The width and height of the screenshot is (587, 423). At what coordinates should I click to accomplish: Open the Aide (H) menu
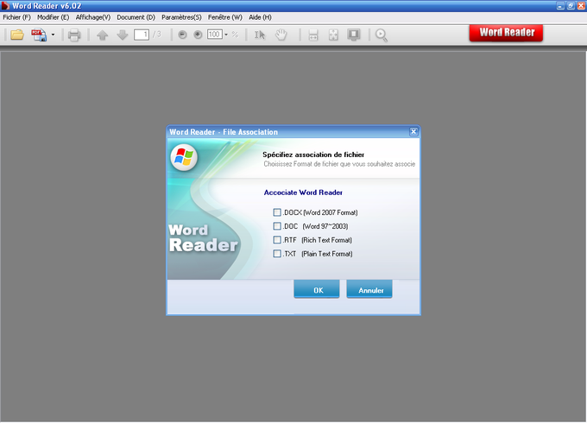pos(260,17)
